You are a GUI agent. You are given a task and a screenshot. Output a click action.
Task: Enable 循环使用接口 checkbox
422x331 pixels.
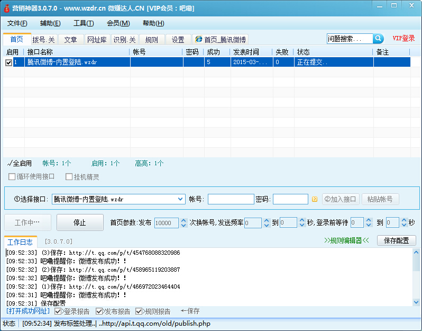point(12,177)
